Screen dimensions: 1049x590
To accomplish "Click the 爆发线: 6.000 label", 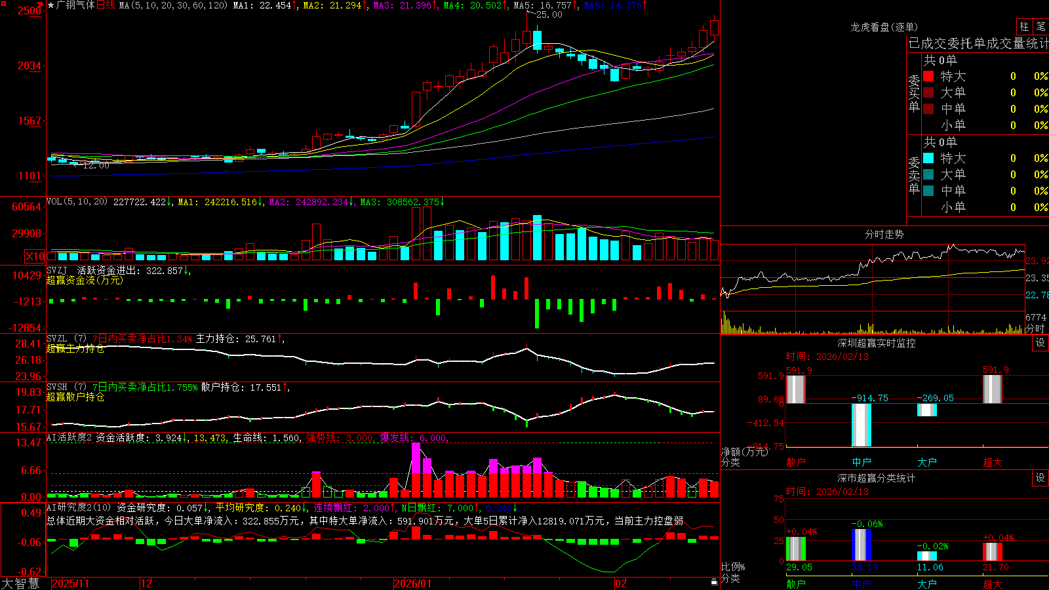I will pos(414,437).
